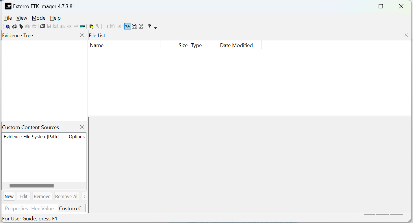
Task: Switch viewer to TEXT mode glasses icon
Action: click(134, 27)
